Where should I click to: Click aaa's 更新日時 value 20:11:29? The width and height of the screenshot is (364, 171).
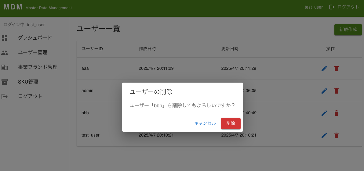pyautogui.click(x=238, y=69)
